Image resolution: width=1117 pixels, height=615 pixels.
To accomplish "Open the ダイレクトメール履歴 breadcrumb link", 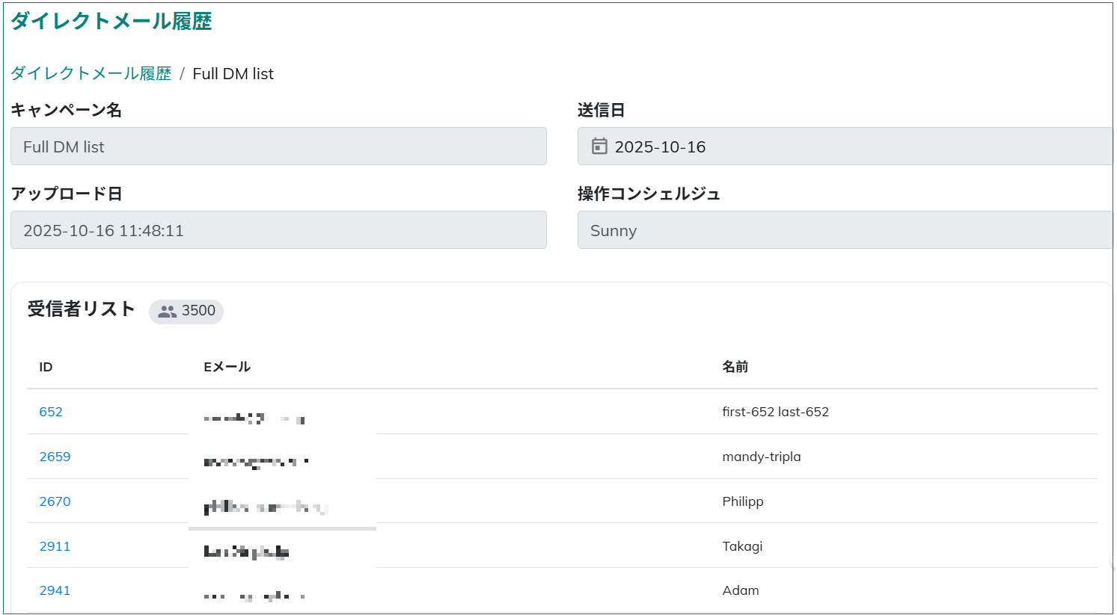I will click(91, 73).
